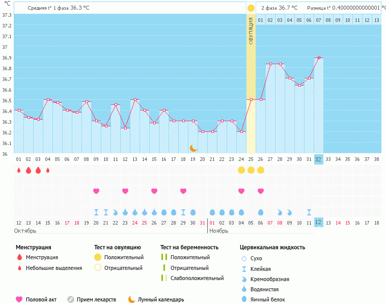Click the small spotting drop on cycle day 04

(x=48, y=171)
